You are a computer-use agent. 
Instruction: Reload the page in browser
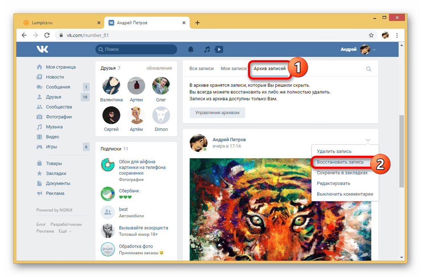pos(47,35)
